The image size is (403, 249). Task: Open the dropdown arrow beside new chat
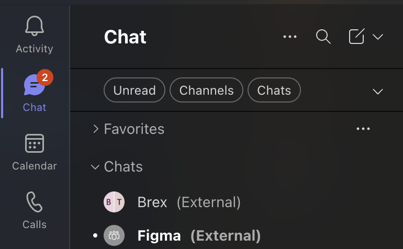pos(378,37)
